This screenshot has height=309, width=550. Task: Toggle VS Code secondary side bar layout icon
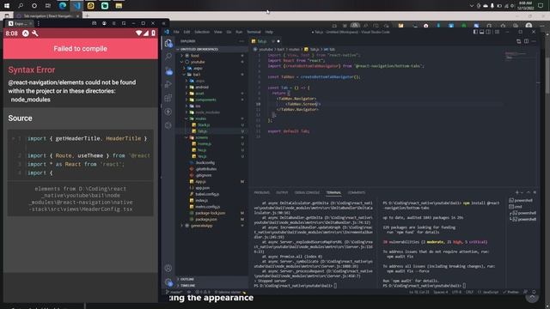click(488, 32)
